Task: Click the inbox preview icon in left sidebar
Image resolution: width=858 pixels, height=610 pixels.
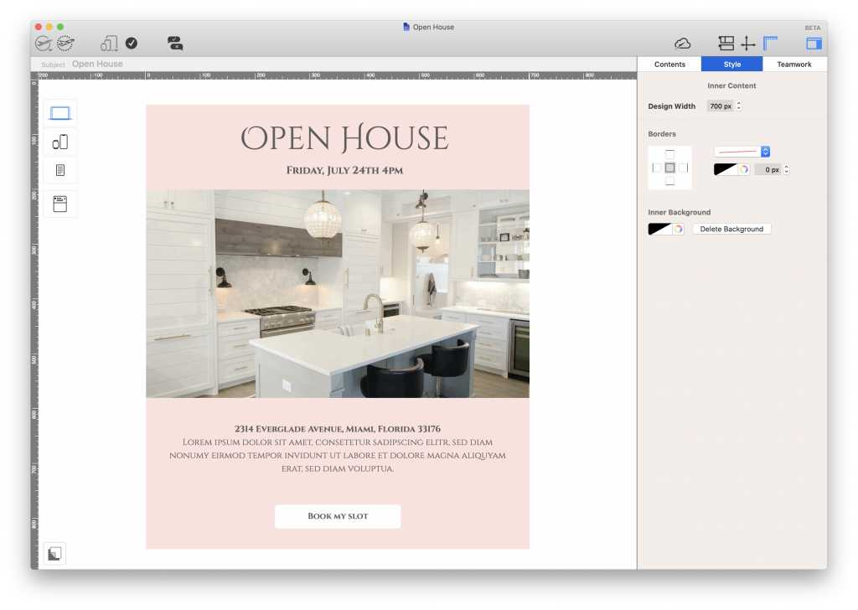Action: pos(60,204)
